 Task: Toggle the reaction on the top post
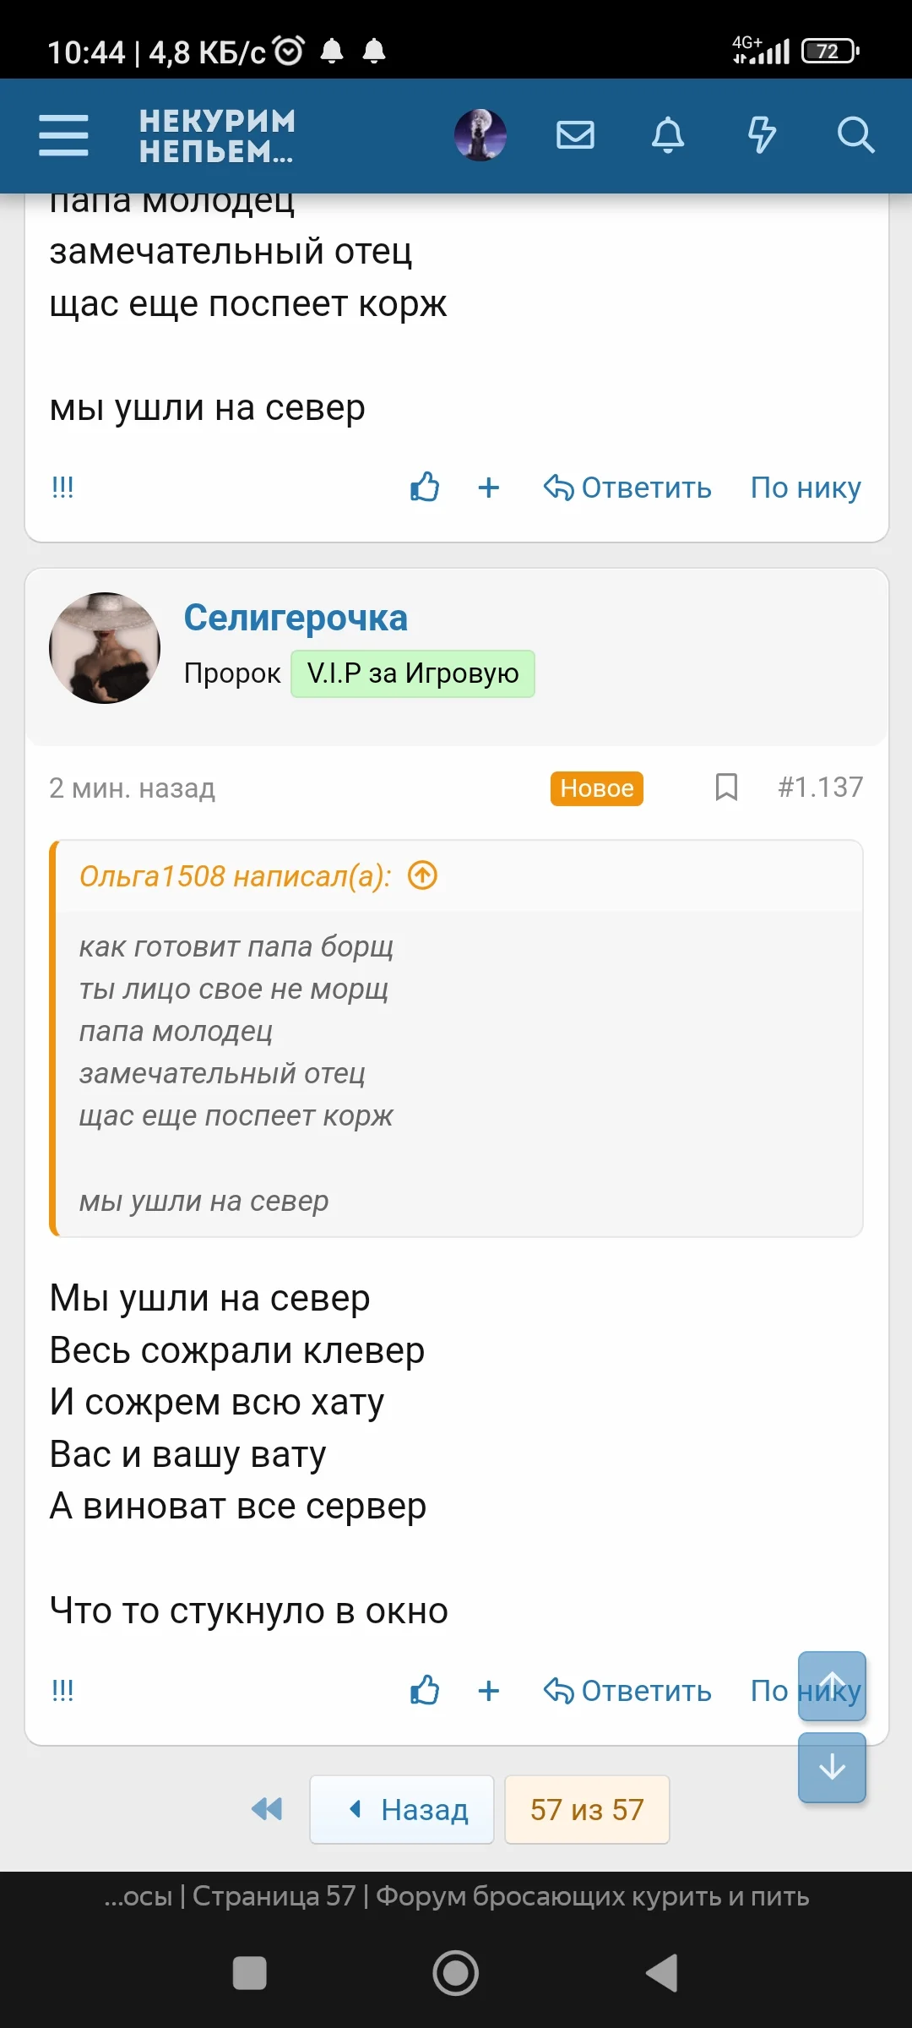424,488
